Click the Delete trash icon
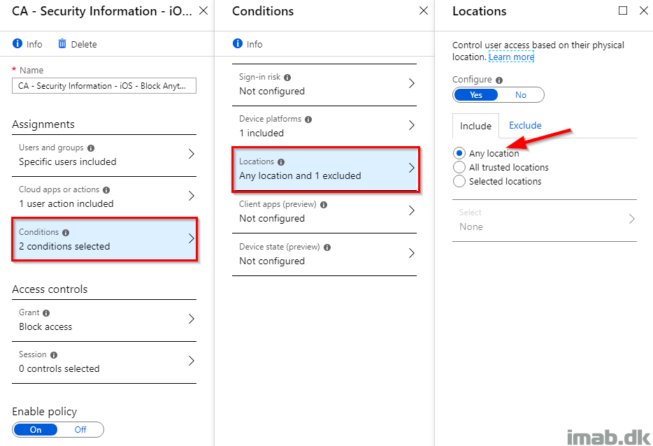 tap(62, 43)
